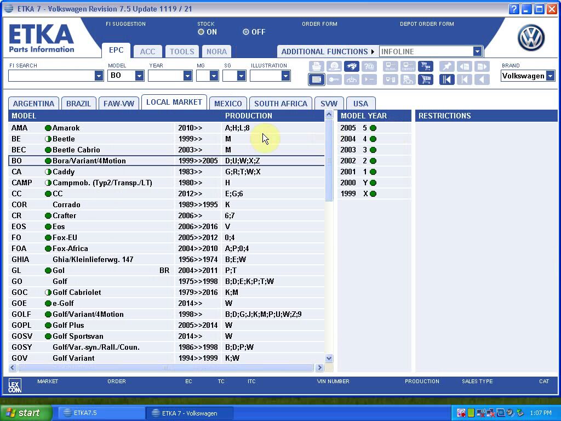Image resolution: width=561 pixels, height=421 pixels.
Task: Click the model list scroll-down arrow
Action: tap(329, 358)
